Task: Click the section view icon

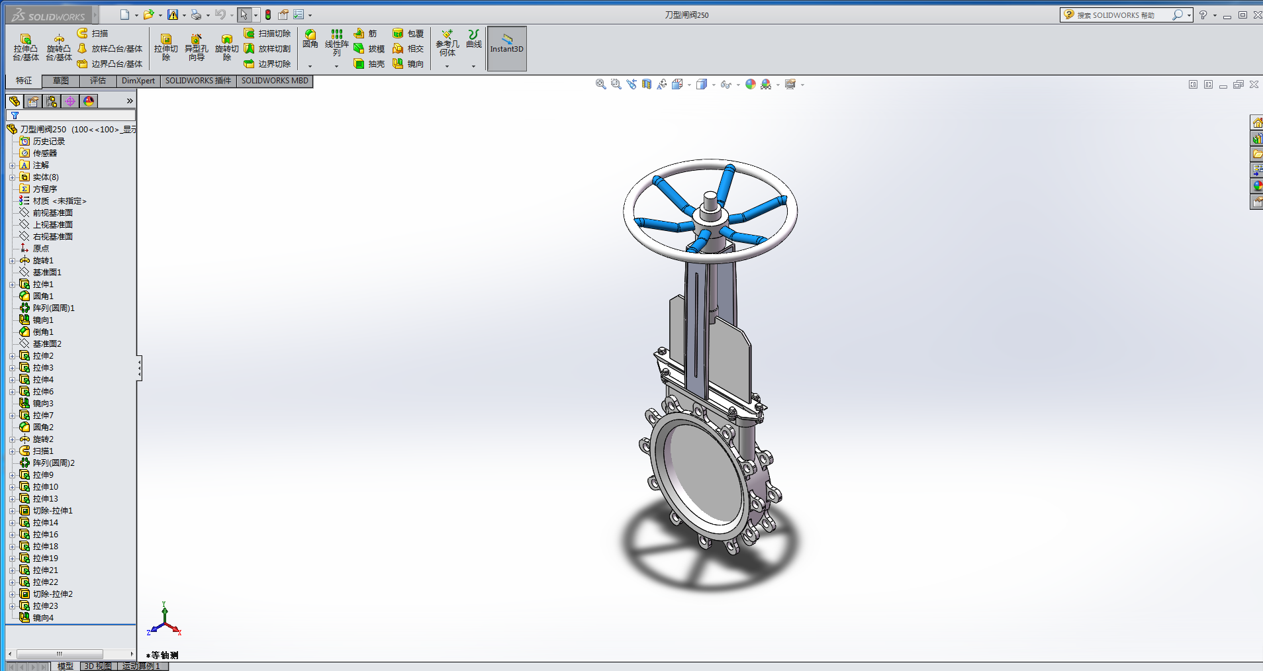Action: (647, 84)
